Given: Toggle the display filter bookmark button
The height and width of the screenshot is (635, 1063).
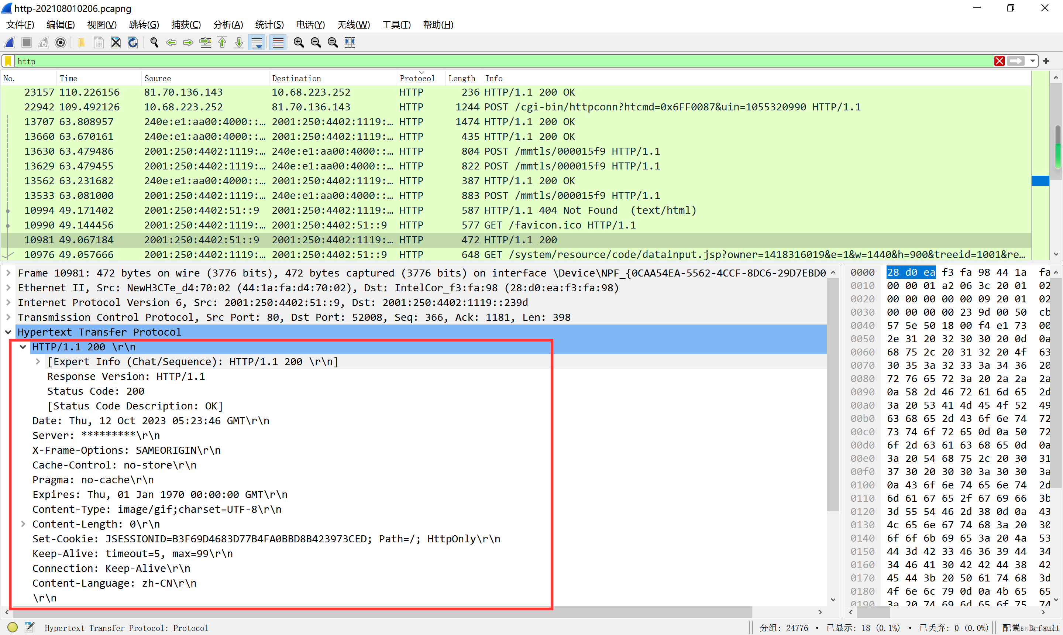Looking at the screenshot, I should (x=8, y=61).
